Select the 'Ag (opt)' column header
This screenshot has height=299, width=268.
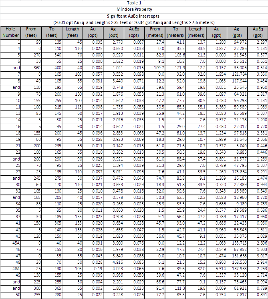click(113, 32)
